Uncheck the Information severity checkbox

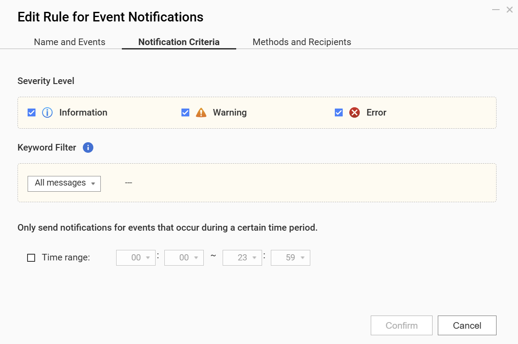(x=32, y=112)
